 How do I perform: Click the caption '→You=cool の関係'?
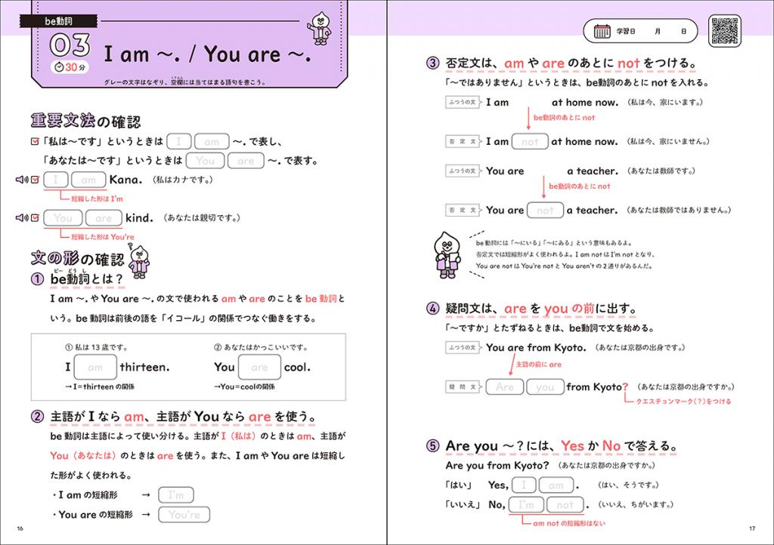coord(244,387)
